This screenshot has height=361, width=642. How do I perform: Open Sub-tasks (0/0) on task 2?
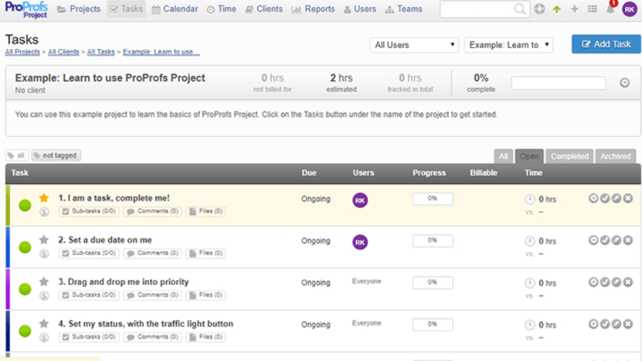click(x=89, y=254)
